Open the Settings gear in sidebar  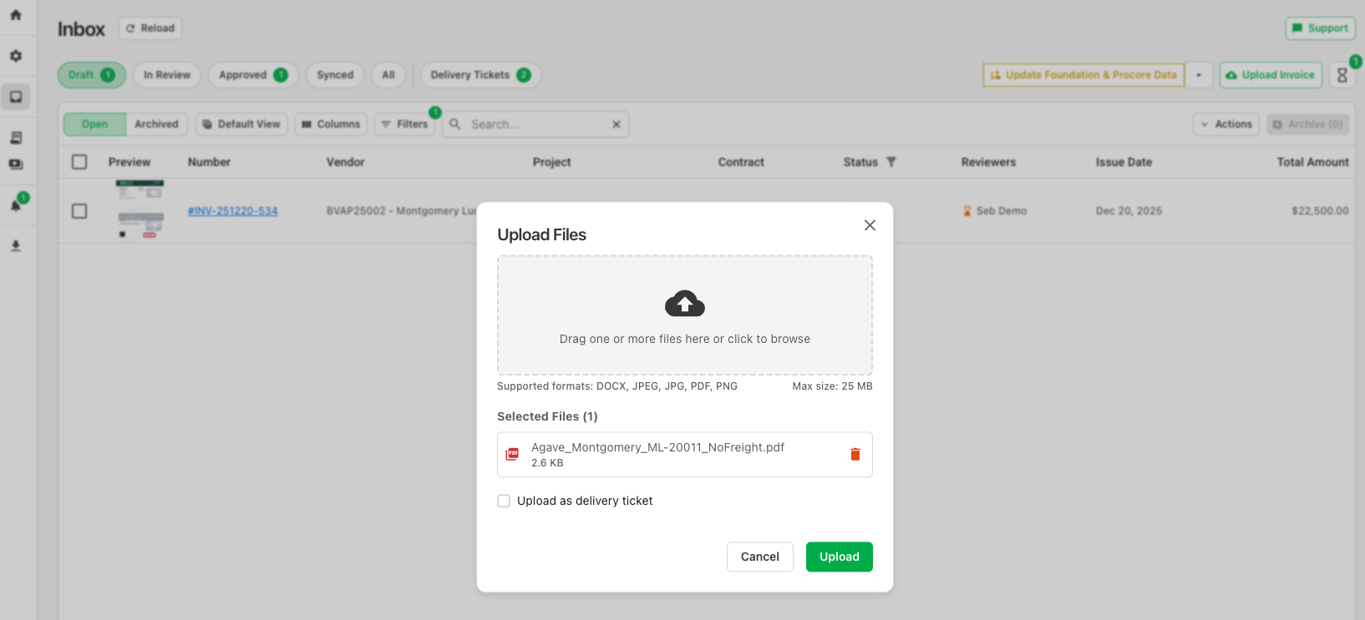coord(16,56)
